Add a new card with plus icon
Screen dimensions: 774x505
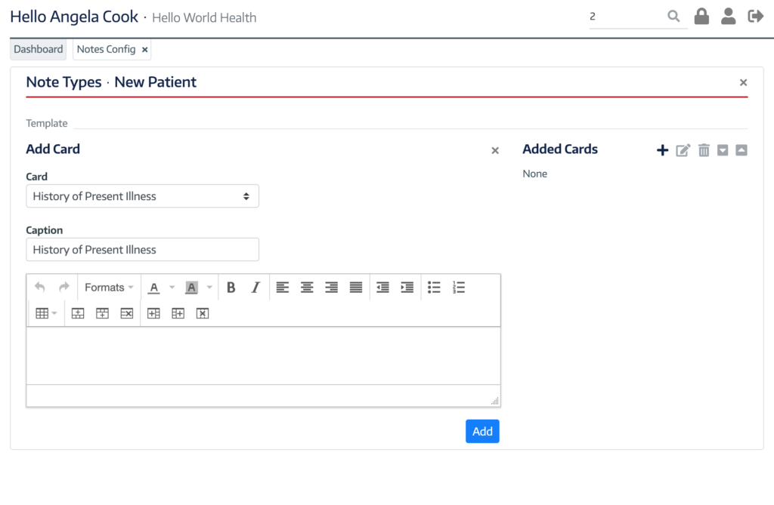point(662,150)
